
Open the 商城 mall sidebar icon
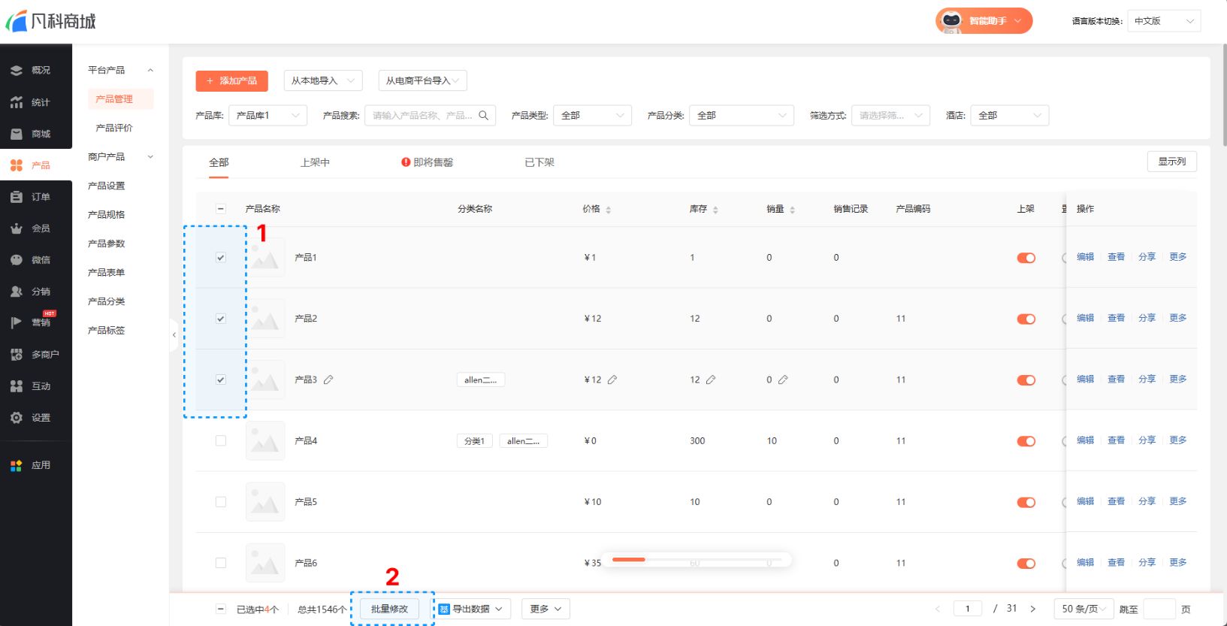17,134
